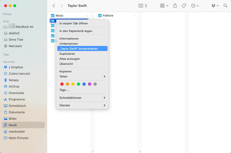This screenshot has width=231, height=153.
Task: Select disk0s2 in the sidebar
Action: pos(23,33)
